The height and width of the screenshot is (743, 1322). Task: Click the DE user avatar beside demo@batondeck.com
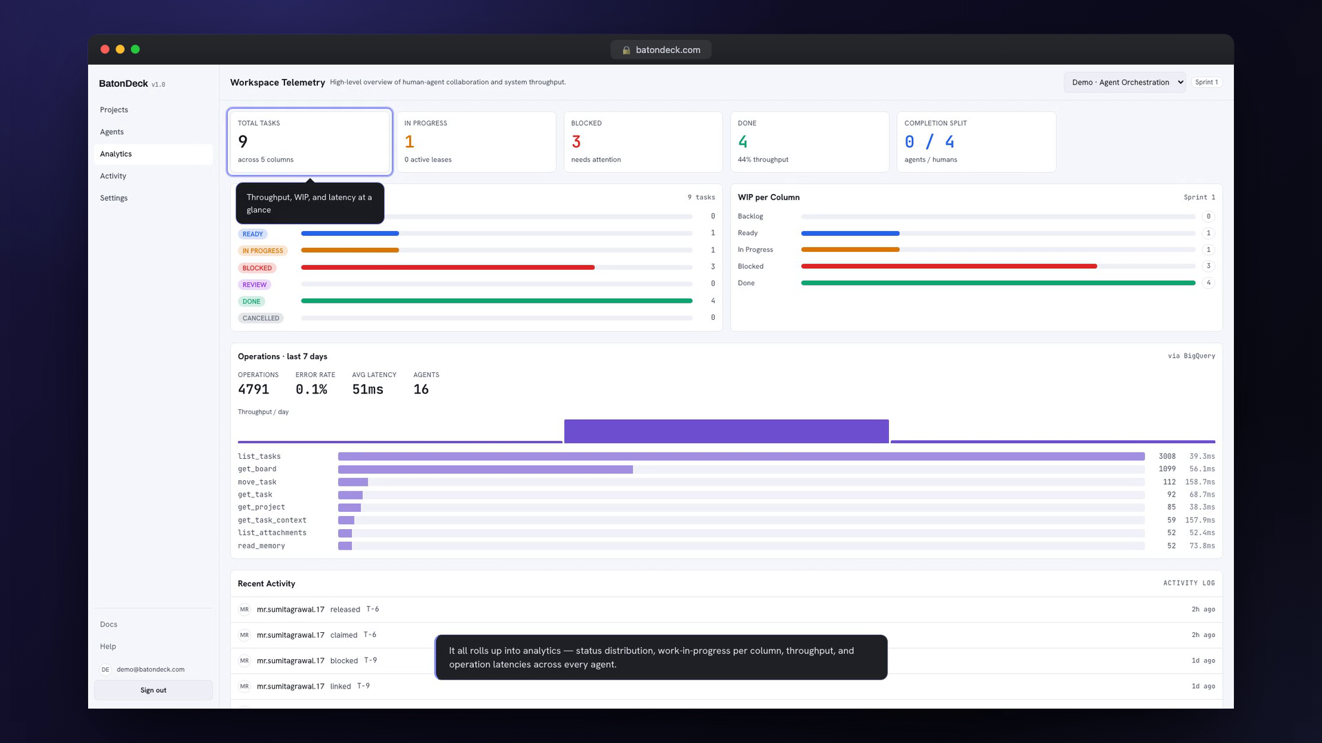(105, 669)
